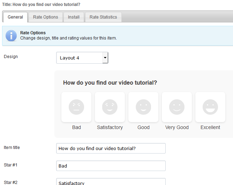
Task: Click the Satisfactory label in the preview
Action: coord(110,127)
